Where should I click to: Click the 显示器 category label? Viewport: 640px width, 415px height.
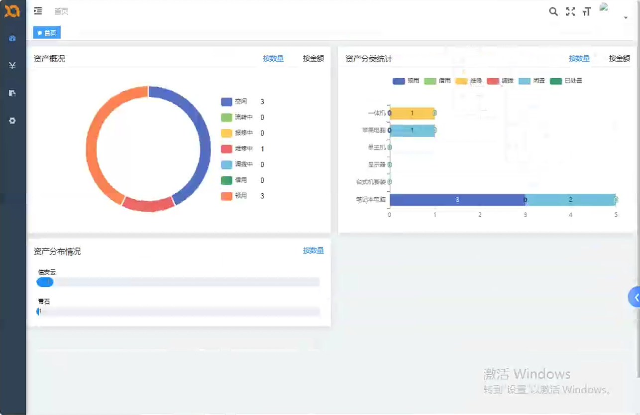[377, 164]
